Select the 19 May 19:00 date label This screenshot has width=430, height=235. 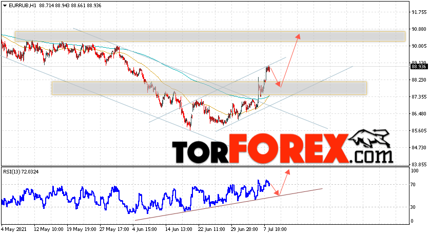coord(82,229)
